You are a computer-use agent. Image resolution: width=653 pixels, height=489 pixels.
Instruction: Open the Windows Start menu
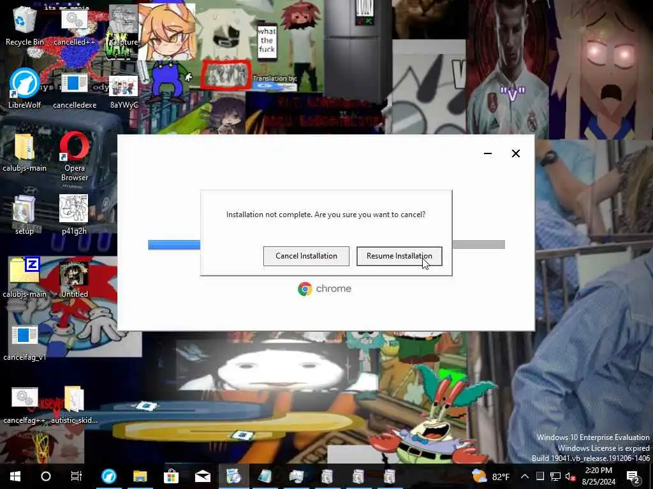point(15,476)
